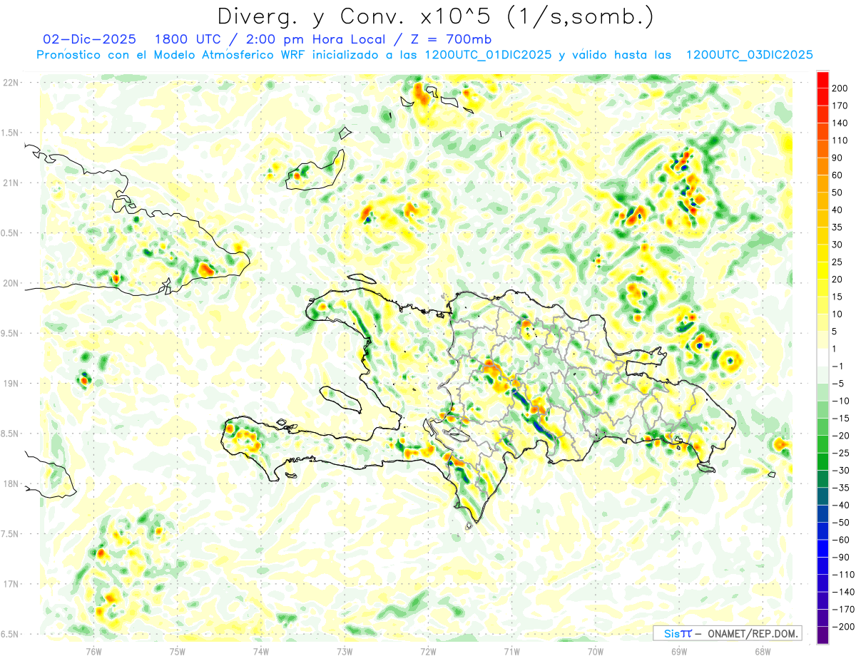856x661 pixels.
Task: Click the '76W' longitude label
Action: [93, 651]
